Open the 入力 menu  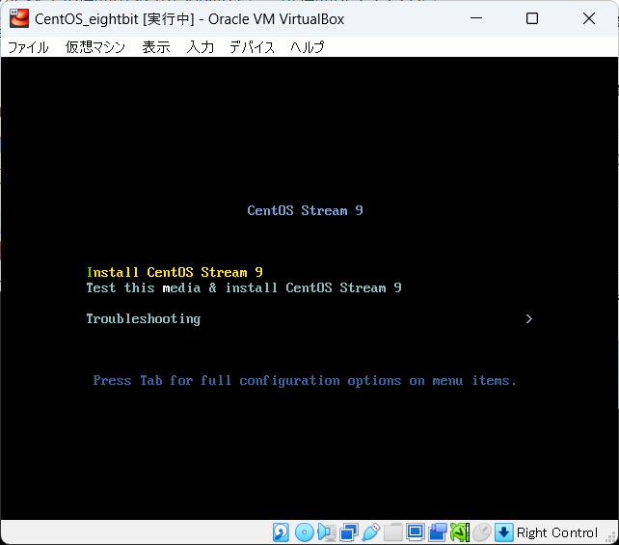[x=201, y=47]
